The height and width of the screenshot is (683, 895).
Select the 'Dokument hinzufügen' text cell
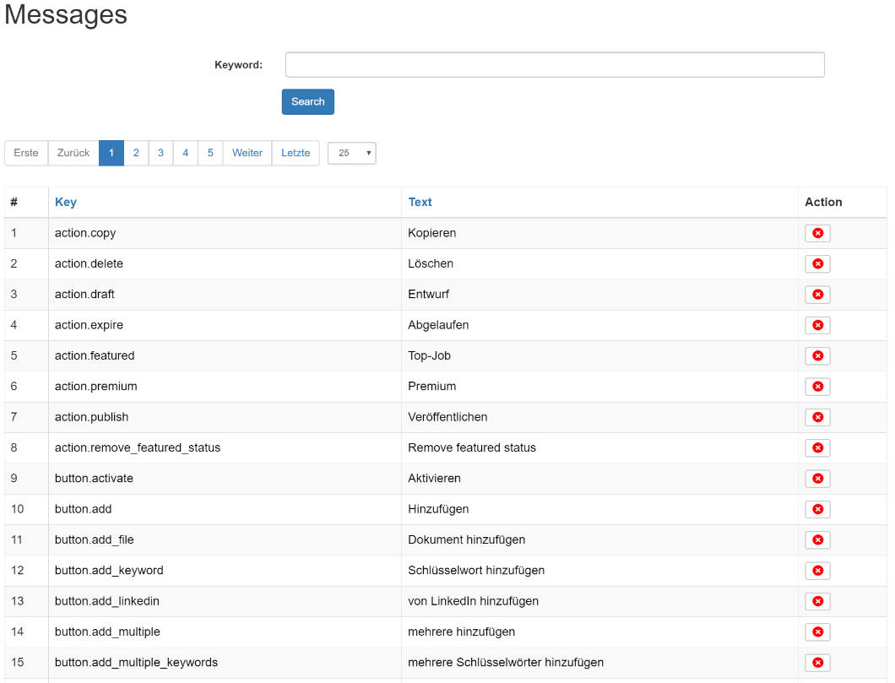[599, 539]
